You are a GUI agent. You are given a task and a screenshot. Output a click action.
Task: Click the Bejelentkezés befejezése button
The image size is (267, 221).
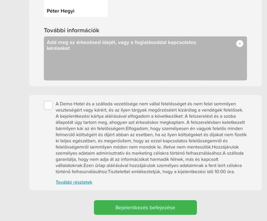[145, 207]
